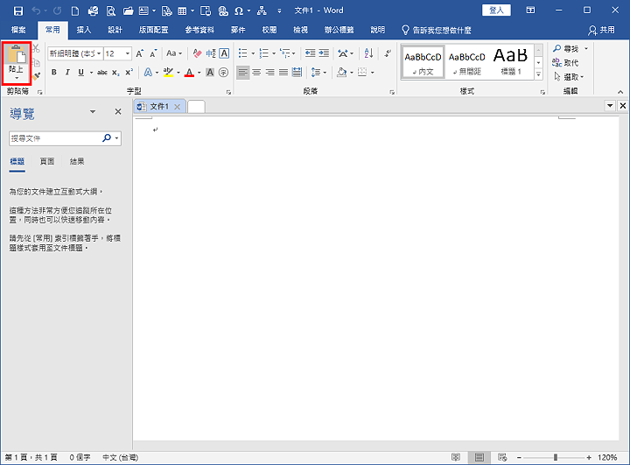
Task: Toggle Bold formatting
Action: pos(54,73)
